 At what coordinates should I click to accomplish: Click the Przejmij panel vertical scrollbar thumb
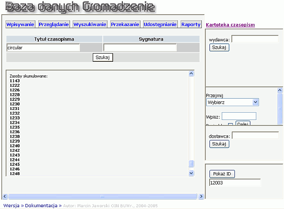coord(280,109)
